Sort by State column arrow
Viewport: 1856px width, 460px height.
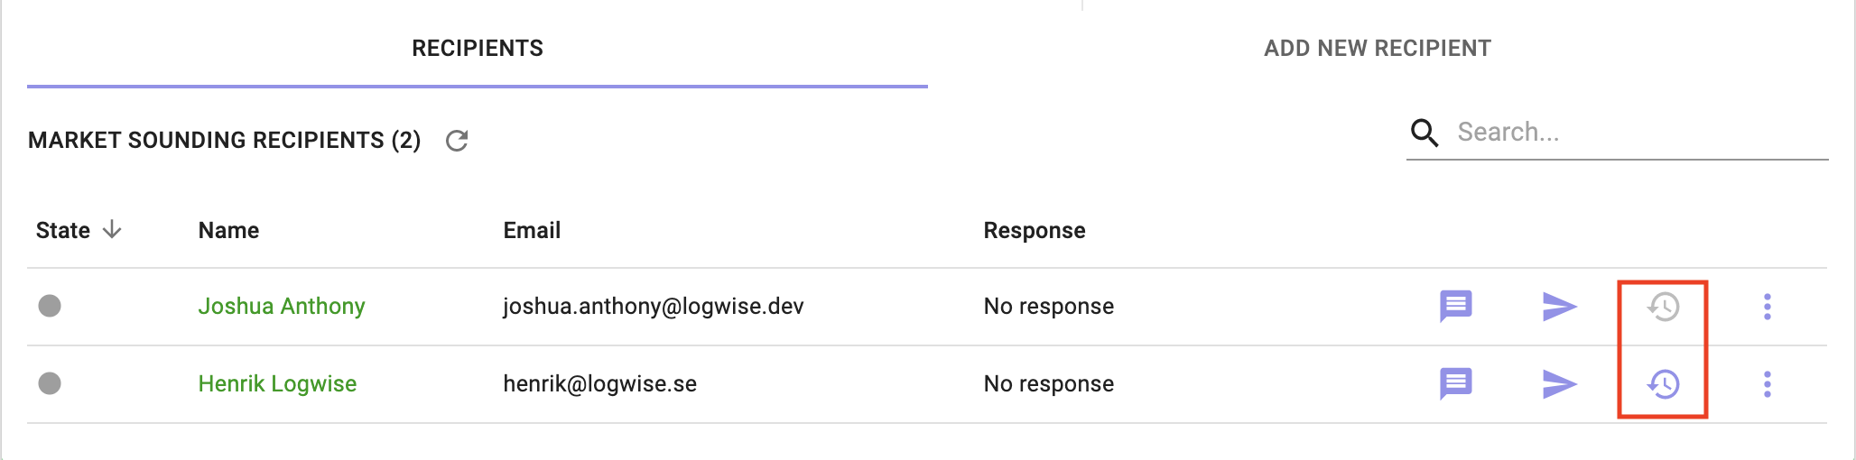pos(112,230)
